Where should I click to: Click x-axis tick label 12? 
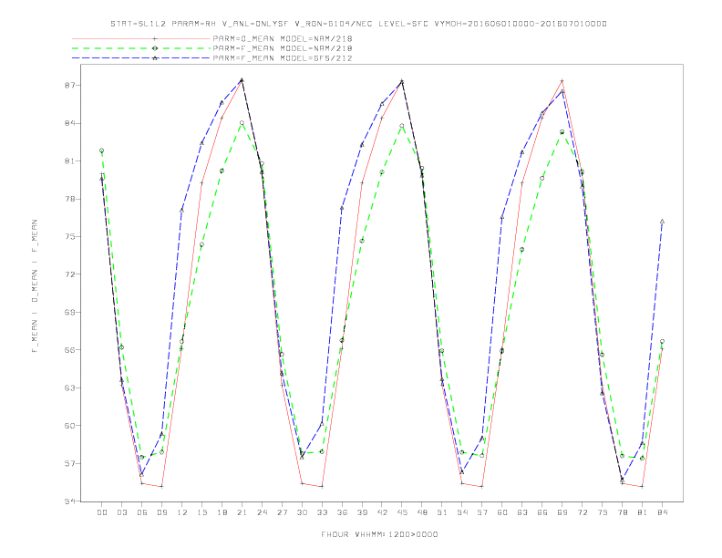click(x=182, y=512)
